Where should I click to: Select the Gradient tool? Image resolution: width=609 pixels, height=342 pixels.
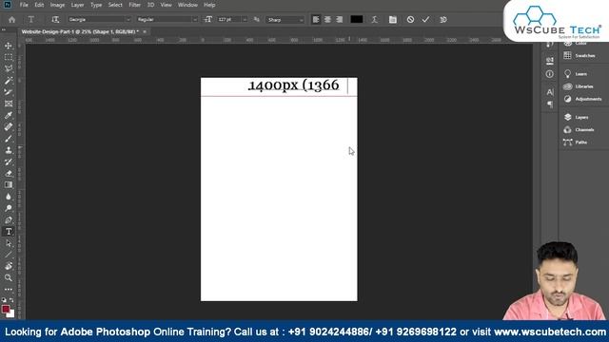click(x=9, y=185)
